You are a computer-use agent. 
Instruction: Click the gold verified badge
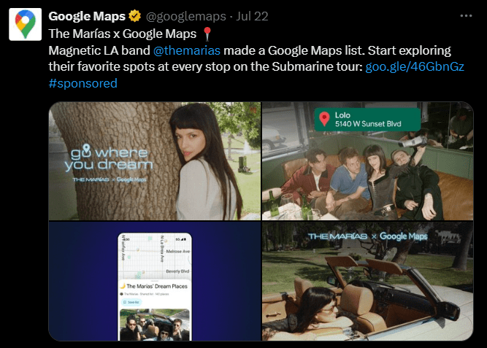point(135,16)
